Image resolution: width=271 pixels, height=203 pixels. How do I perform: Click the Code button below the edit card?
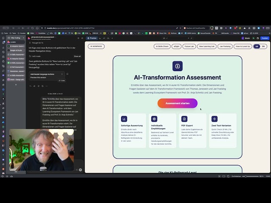[62, 81]
